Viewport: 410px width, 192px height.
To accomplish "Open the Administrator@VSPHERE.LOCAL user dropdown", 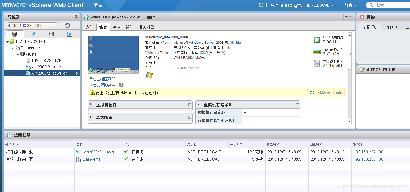I will [x=302, y=5].
